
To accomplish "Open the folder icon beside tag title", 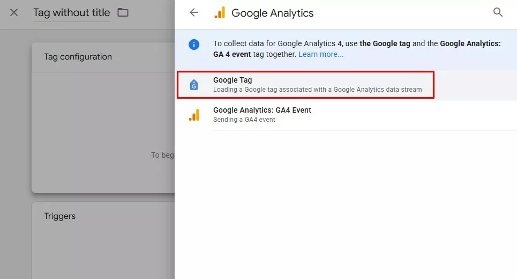I will tap(123, 12).
